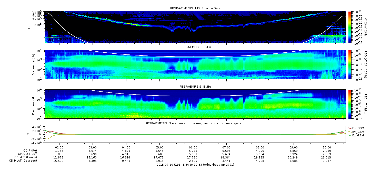This screenshot has height=169, width=371.
Task: Click the mag vector panel title
Action: [x=195, y=123]
